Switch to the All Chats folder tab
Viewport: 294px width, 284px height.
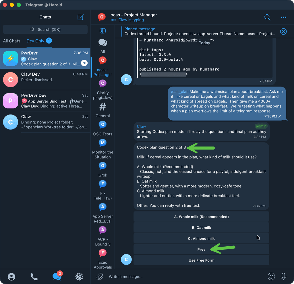click(x=11, y=41)
